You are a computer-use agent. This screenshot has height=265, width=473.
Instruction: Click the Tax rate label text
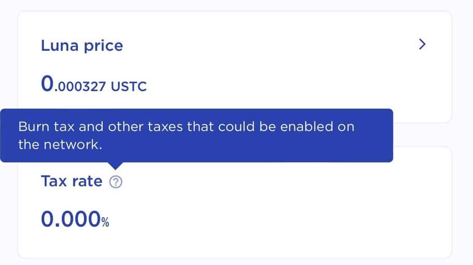(71, 181)
